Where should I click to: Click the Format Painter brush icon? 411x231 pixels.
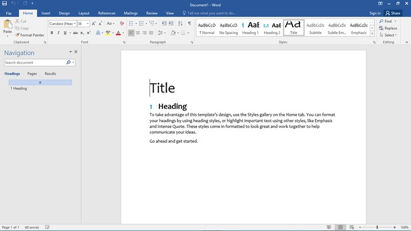pos(17,35)
